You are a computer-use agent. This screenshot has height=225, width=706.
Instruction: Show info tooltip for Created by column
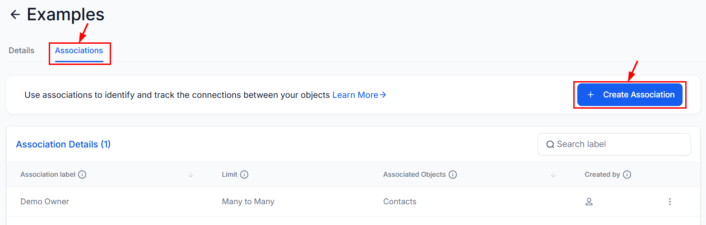click(627, 174)
